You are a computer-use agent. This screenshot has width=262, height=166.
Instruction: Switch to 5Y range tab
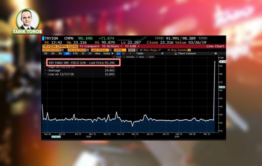tap(90, 53)
